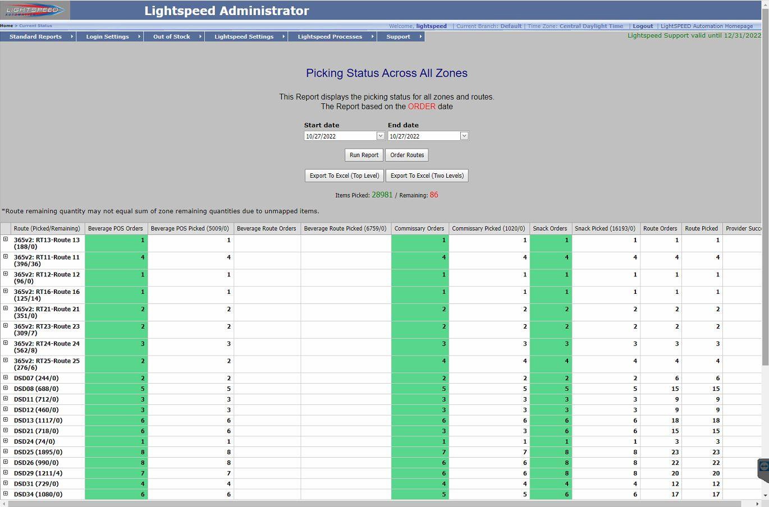
Task: Expand the DSD12 row
Action: click(6, 409)
